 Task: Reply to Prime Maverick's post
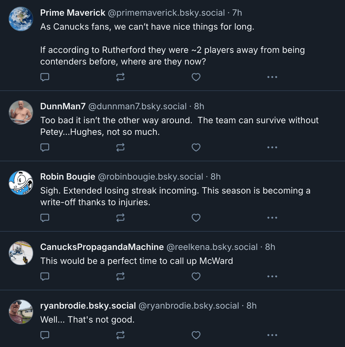(x=45, y=77)
